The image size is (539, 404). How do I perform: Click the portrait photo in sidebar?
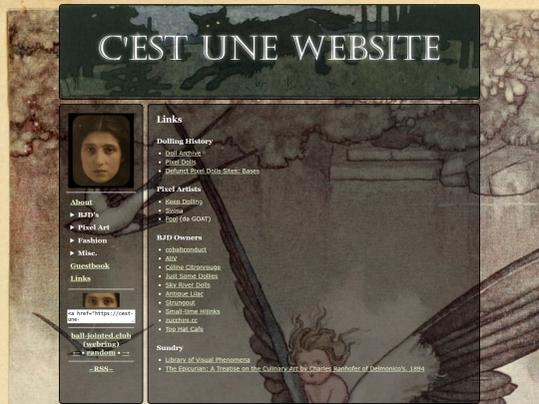point(101,151)
